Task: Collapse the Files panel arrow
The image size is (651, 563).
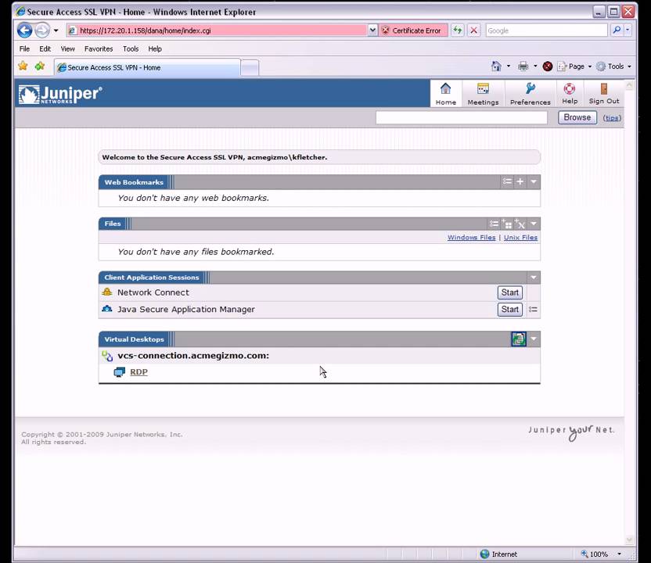Action: pos(534,224)
